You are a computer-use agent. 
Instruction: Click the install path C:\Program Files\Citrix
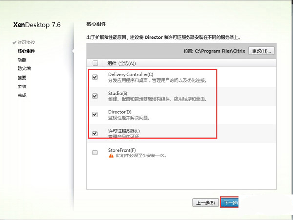point(220,51)
